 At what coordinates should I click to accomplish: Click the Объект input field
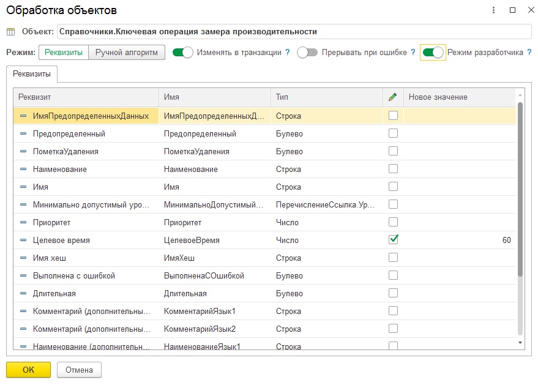point(294,32)
